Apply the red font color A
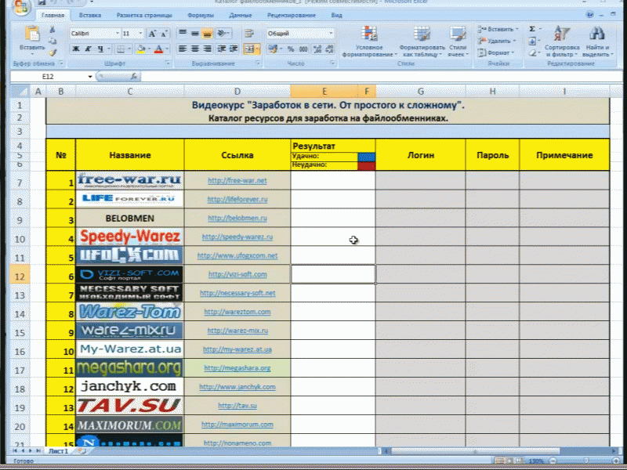The width and height of the screenshot is (627, 470). click(159, 49)
